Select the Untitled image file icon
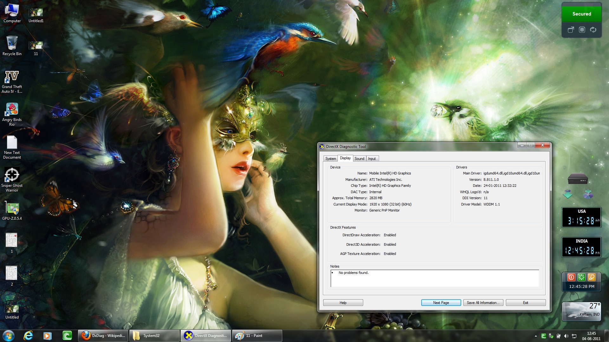 click(x=12, y=312)
